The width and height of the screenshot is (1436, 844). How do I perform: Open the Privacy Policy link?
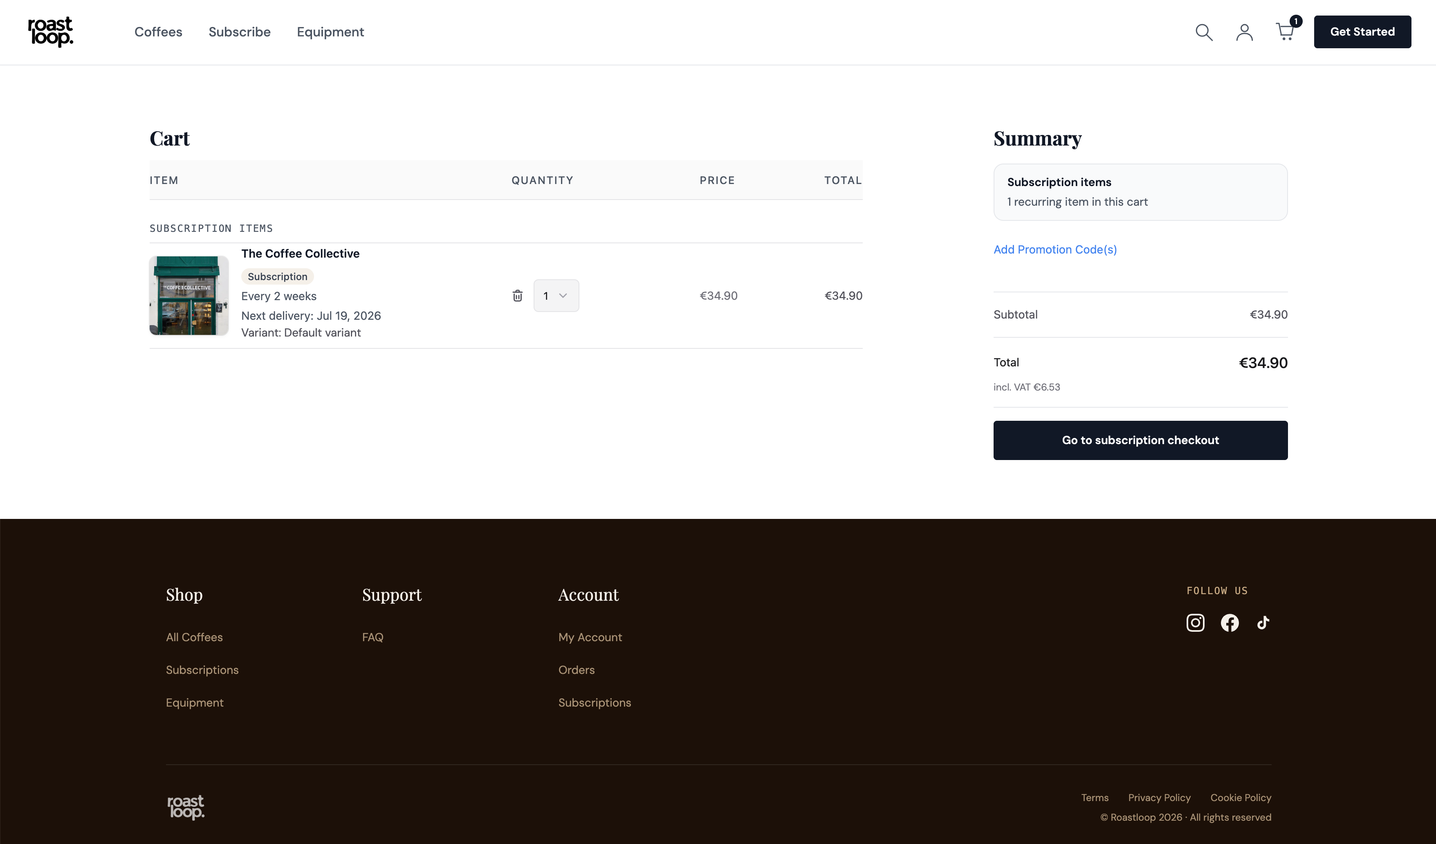[1160, 798]
